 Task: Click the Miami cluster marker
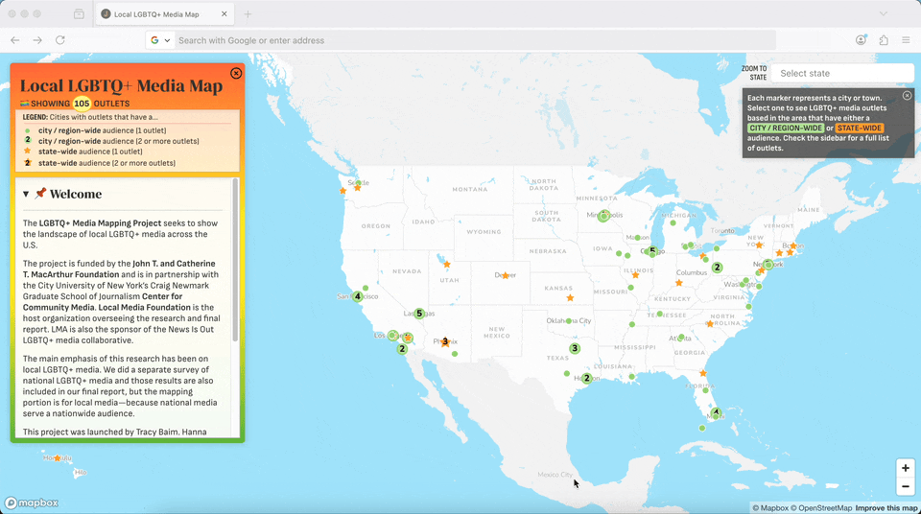pos(716,412)
